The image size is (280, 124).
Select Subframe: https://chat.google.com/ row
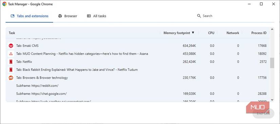click(x=138, y=94)
